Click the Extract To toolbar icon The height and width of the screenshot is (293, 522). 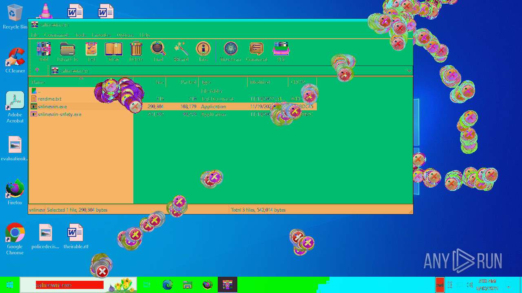(68, 51)
